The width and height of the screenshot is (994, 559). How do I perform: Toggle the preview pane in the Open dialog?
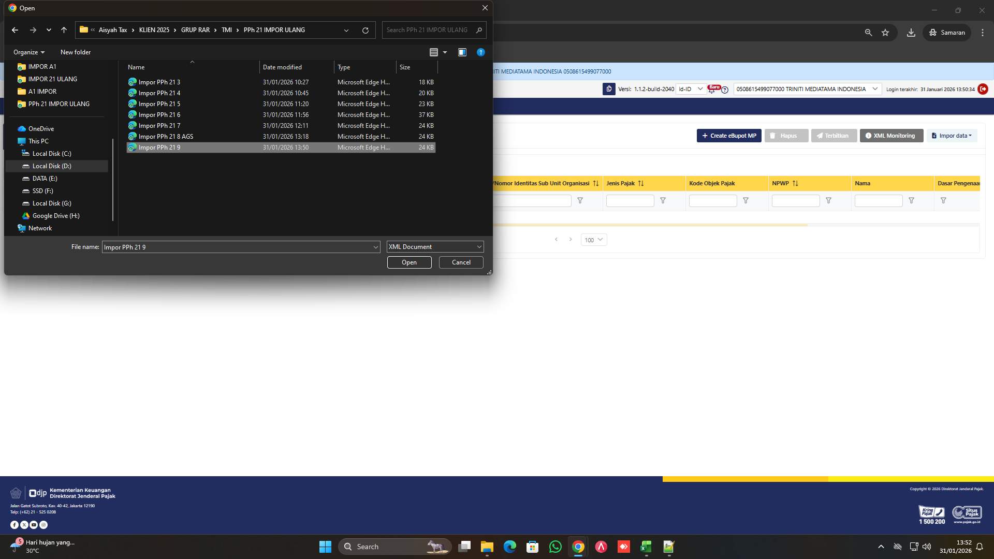[462, 52]
